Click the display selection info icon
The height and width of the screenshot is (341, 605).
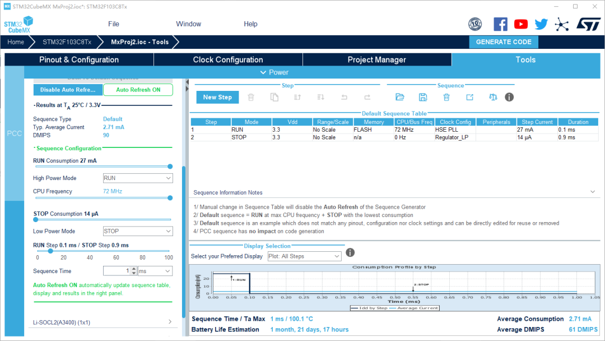tap(350, 252)
